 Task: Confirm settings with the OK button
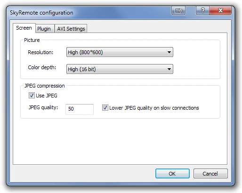tap(172, 174)
